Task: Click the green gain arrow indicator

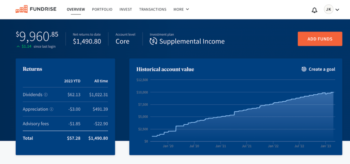Action: pyautogui.click(x=18, y=47)
